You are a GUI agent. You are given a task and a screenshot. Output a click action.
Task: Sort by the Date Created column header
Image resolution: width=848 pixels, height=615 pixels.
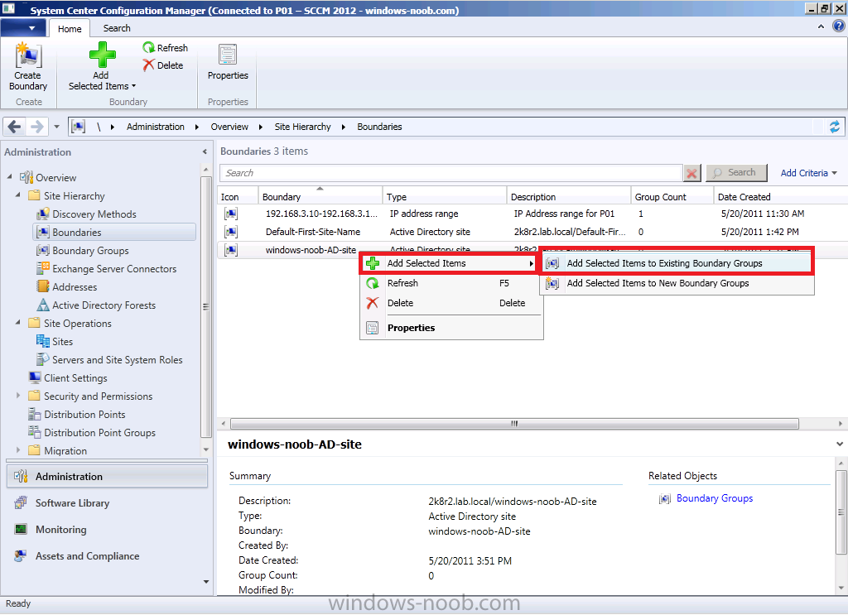point(779,197)
